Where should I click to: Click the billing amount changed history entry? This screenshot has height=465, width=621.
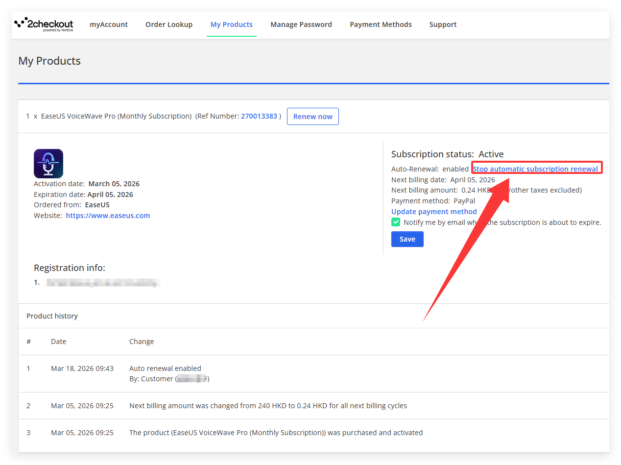pyautogui.click(x=268, y=406)
